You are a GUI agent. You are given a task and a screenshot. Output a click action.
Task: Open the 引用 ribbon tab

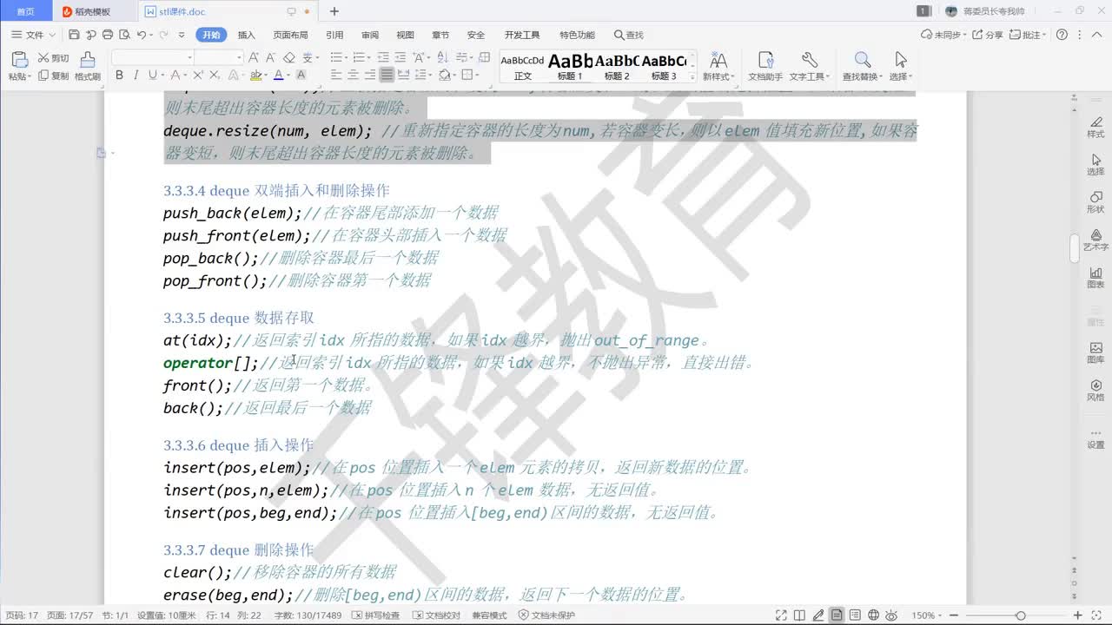pos(334,35)
